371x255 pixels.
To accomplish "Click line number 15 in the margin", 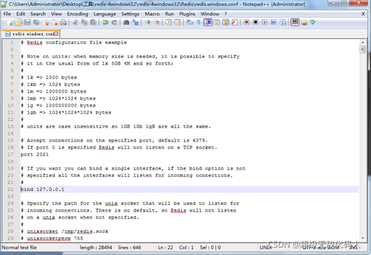I will click(x=11, y=140).
